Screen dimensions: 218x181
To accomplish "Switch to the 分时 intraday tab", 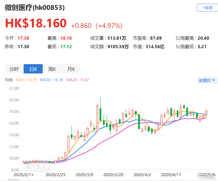I will 14,69.
